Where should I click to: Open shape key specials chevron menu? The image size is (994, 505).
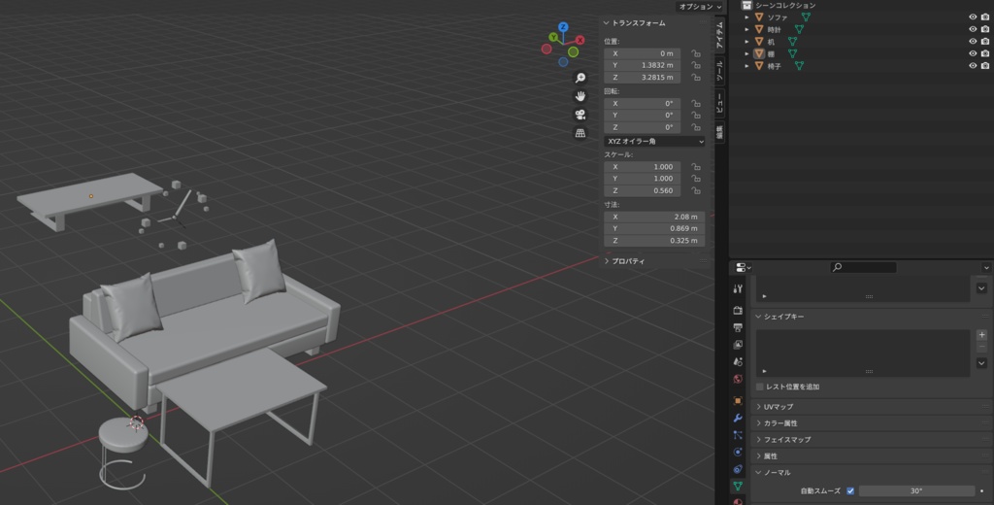coord(981,363)
